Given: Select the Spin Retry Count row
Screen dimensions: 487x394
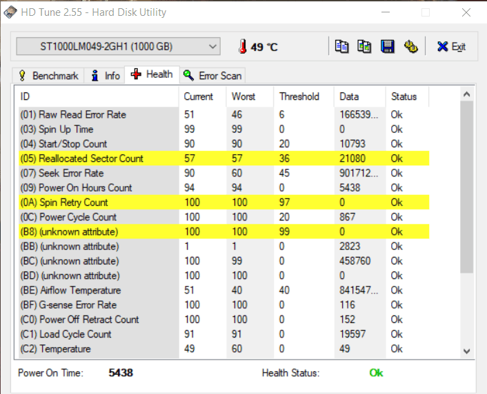Looking at the screenshot, I should coord(223,203).
